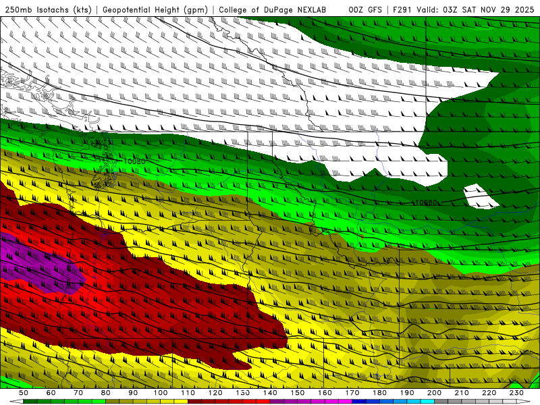Click the '230' value on the legend scale
Viewport: 540px width, 405px height.
point(516,393)
